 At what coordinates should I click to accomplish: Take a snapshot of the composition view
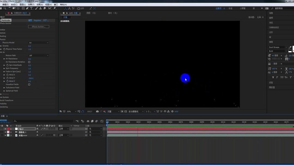pyautogui.click(x=97, y=111)
